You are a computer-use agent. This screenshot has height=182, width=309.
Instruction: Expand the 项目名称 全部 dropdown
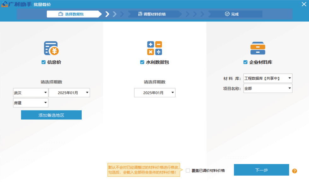[268, 88]
